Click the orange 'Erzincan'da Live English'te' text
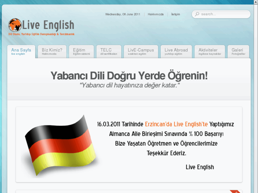 (x=176, y=124)
